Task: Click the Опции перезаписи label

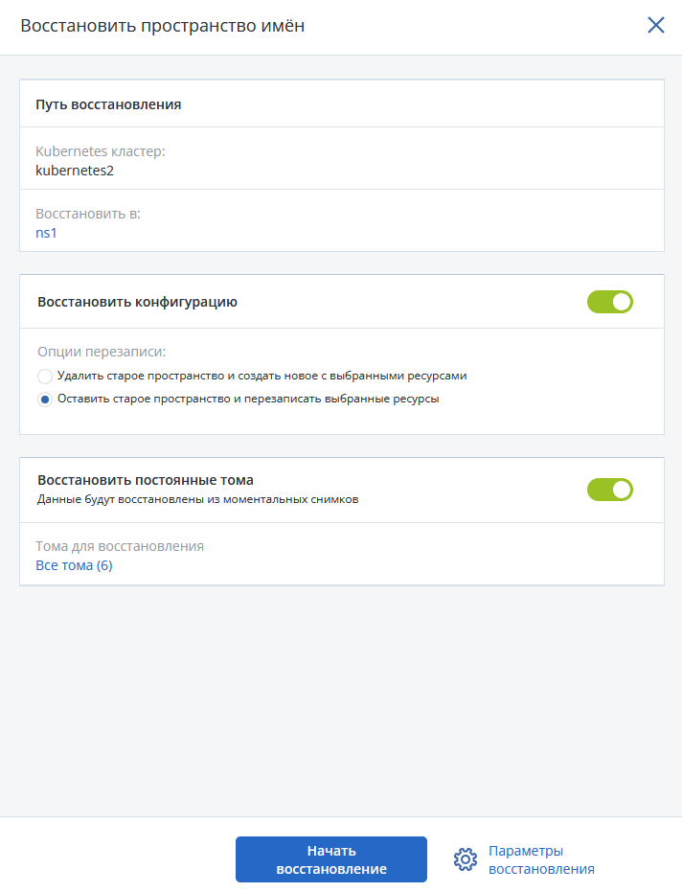Action: click(x=102, y=353)
